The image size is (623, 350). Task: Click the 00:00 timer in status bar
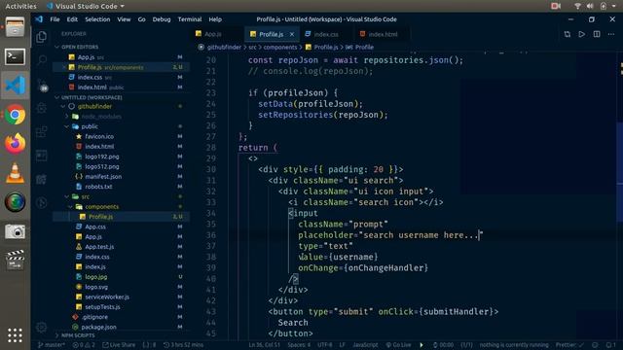(x=443, y=345)
